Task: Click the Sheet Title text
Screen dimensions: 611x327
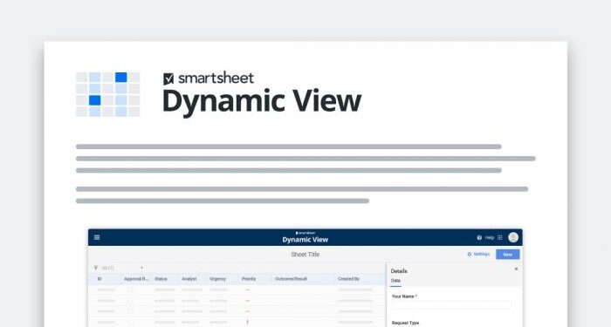Action: coord(305,255)
